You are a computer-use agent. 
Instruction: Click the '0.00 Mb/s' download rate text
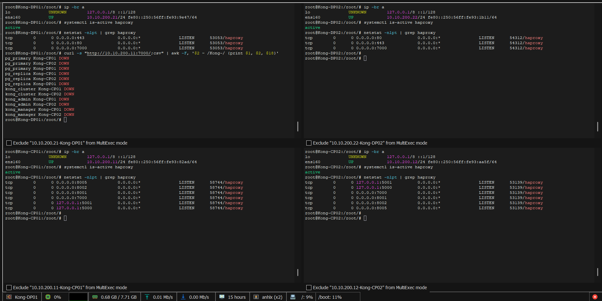point(199,297)
